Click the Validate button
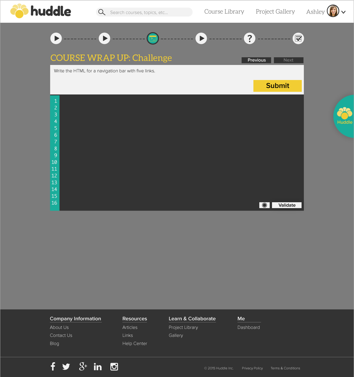This screenshot has height=377, width=354. pyautogui.click(x=287, y=205)
